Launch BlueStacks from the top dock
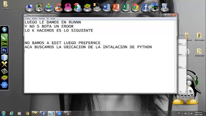 [87, 7]
